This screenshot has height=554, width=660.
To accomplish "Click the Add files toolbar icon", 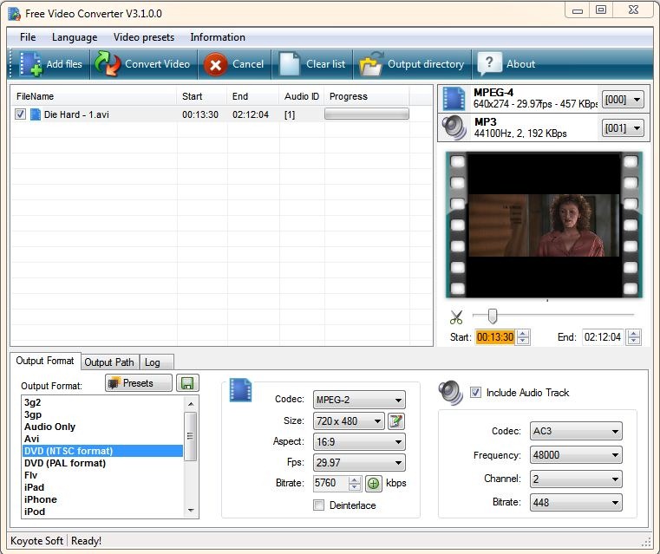I will click(31, 64).
